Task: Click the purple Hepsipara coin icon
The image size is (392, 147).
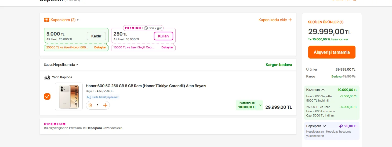Action: [x=341, y=126]
